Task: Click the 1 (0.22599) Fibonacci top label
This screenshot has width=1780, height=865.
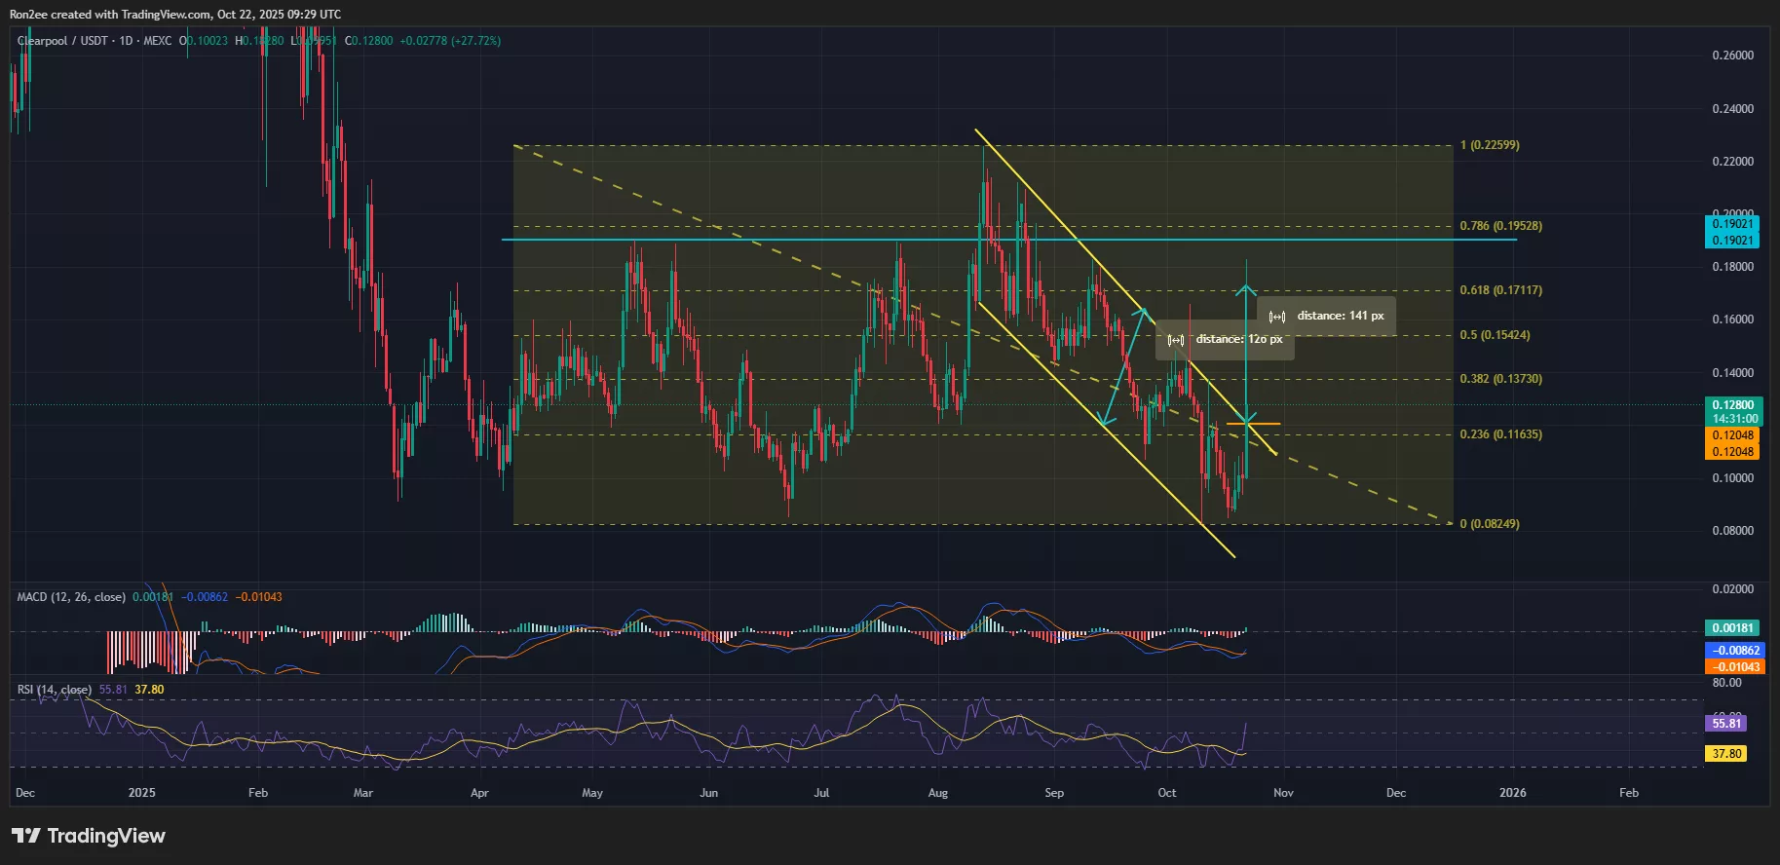Action: tap(1489, 145)
